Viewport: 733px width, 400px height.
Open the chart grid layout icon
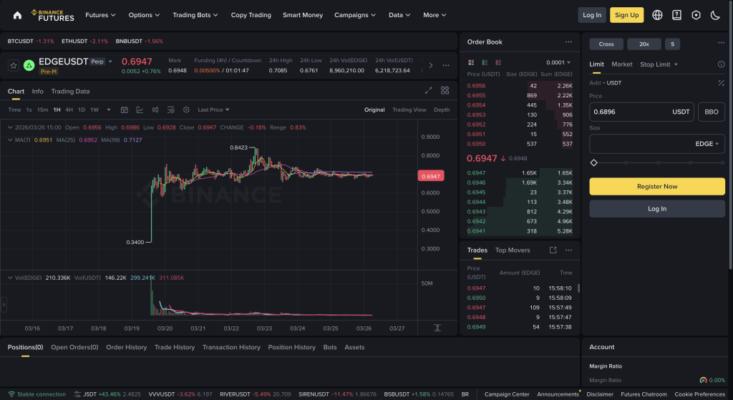[445, 91]
